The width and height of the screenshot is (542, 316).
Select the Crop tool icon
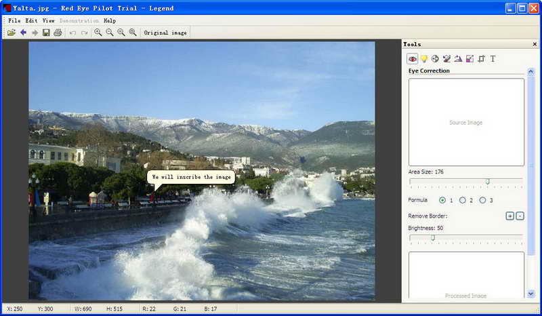coord(481,59)
